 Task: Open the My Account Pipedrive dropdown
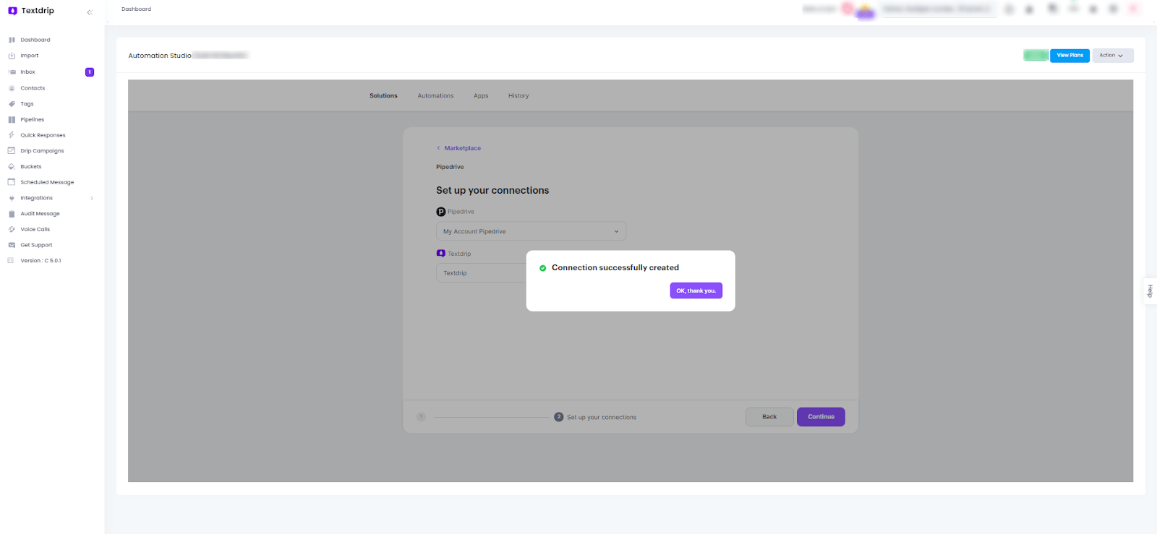(531, 231)
